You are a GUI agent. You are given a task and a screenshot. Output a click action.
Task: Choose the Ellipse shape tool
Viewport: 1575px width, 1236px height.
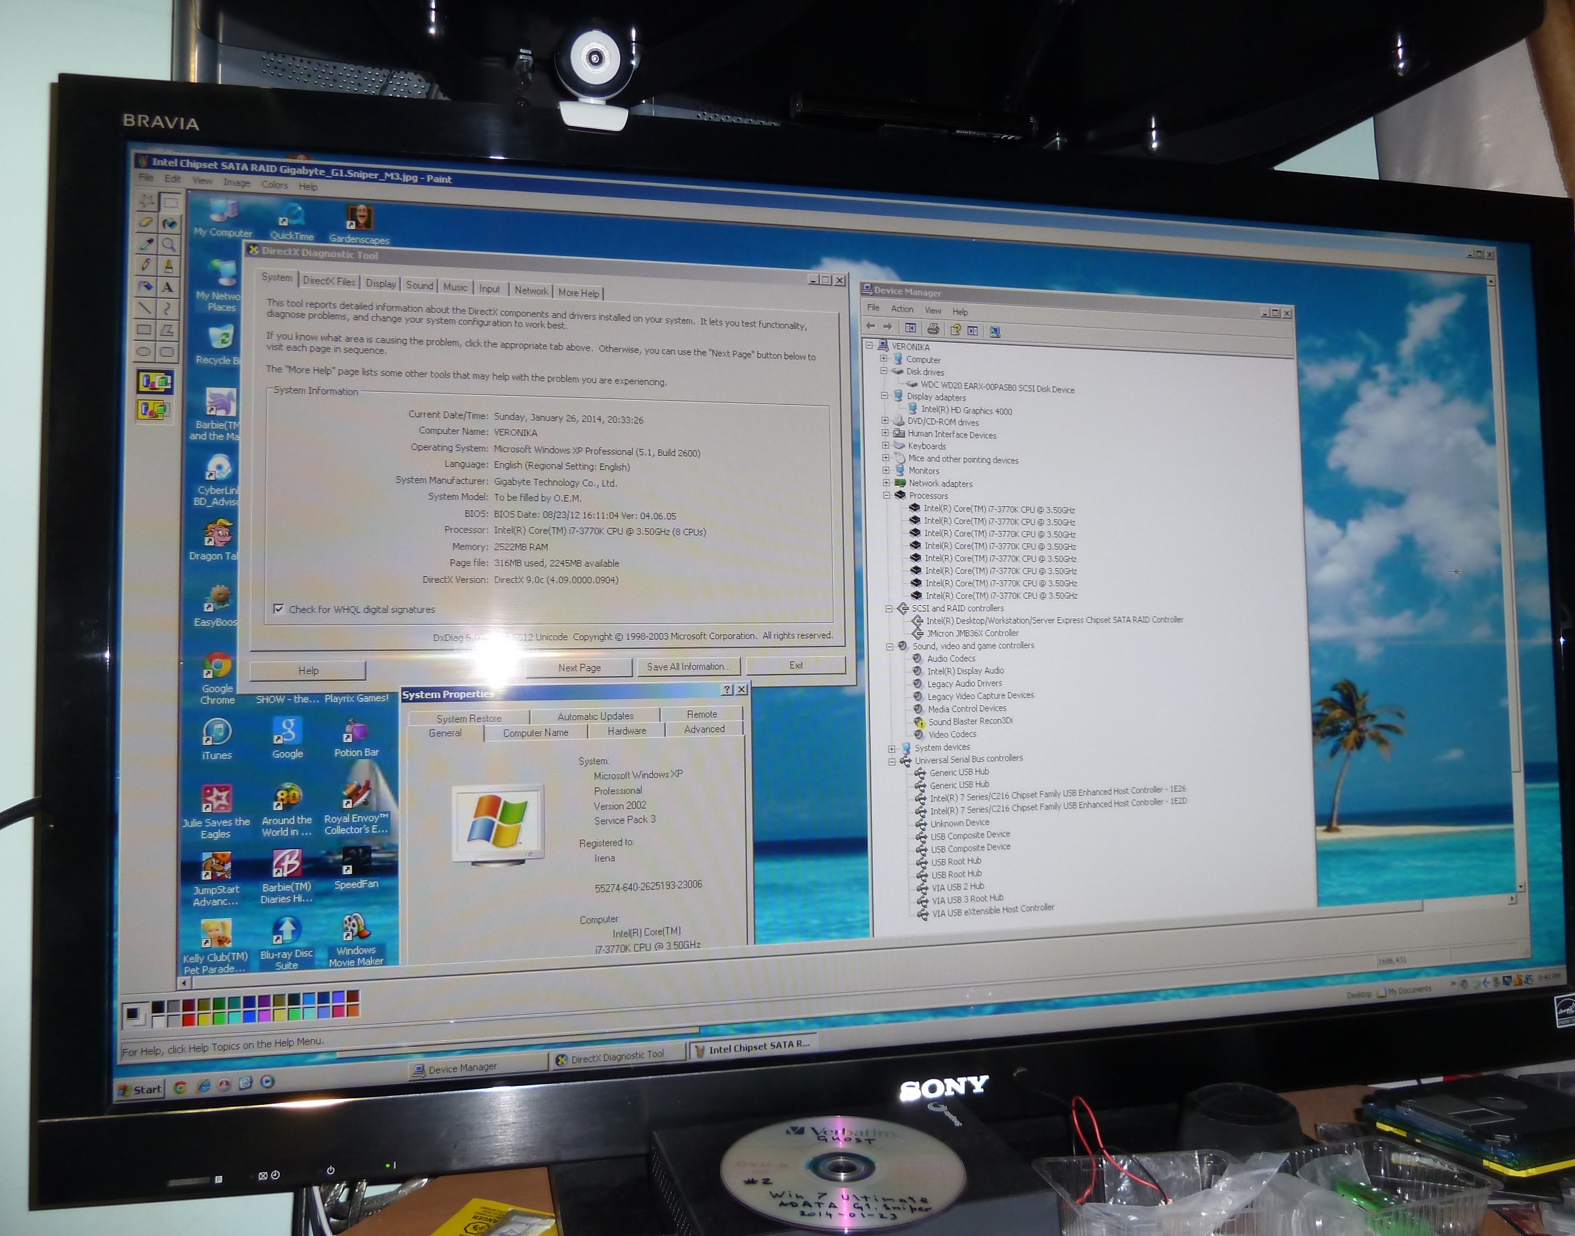(144, 352)
